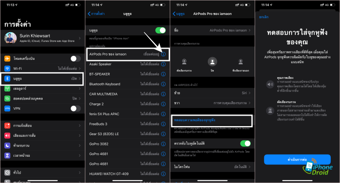This screenshot has width=340, height=183.
Task: Tap the VPN badge icon
Action: point(7,108)
